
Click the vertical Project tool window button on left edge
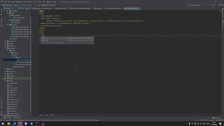(1, 12)
